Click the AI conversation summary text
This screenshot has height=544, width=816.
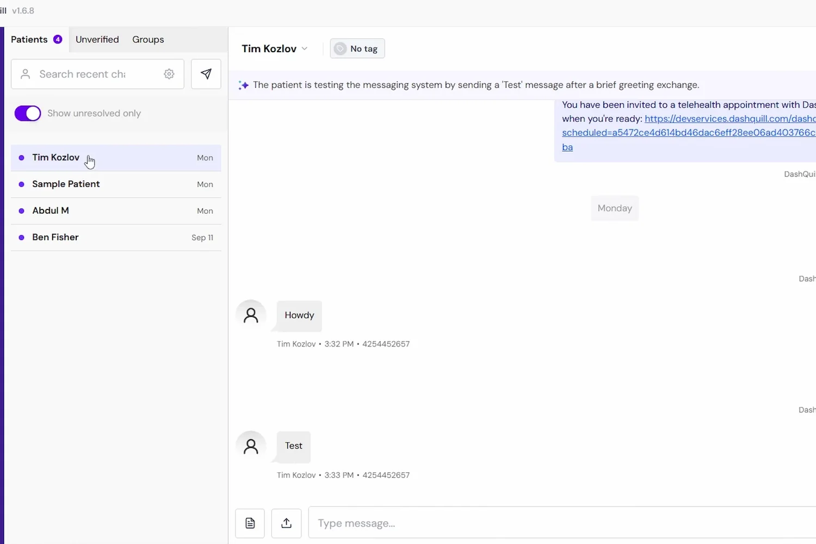point(476,85)
